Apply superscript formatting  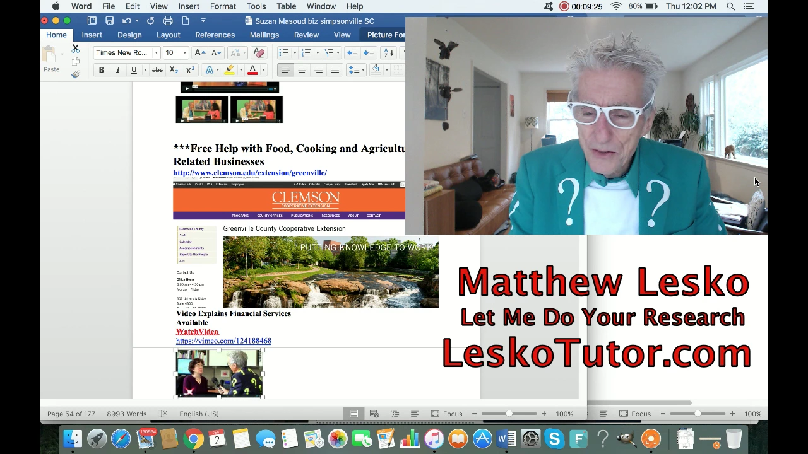coord(189,70)
